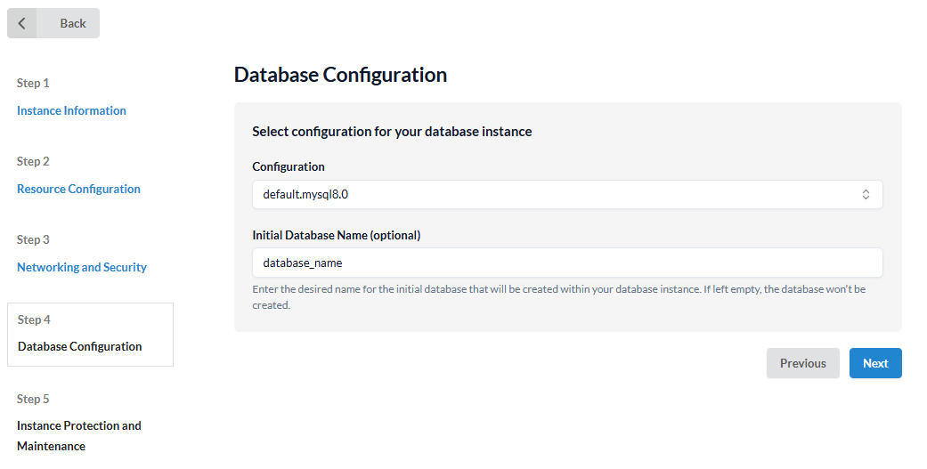
Task: Select the Database Configuration step in sidebar
Action: [x=80, y=346]
